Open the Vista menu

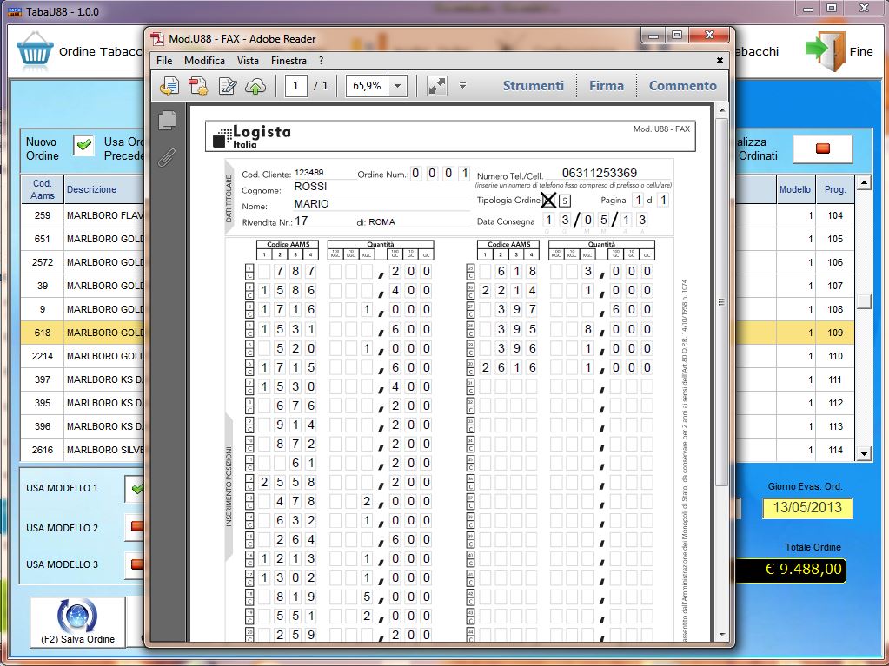point(248,61)
